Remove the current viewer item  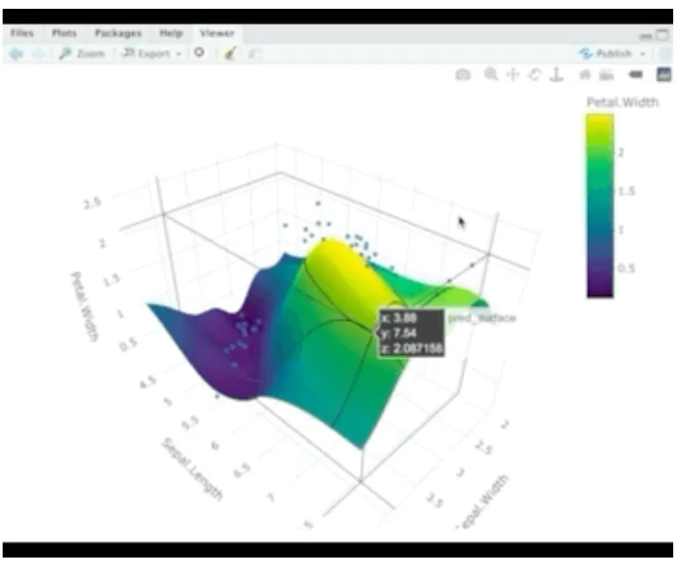coord(200,53)
